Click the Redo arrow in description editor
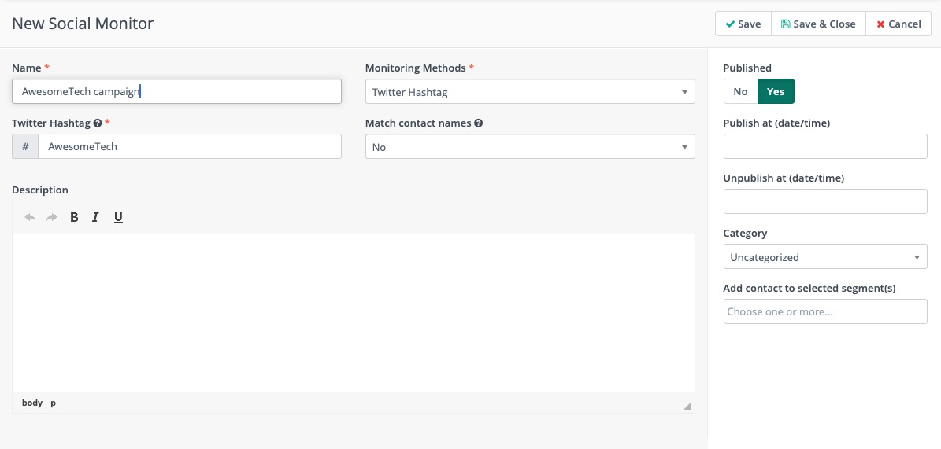The image size is (941, 449). (52, 217)
